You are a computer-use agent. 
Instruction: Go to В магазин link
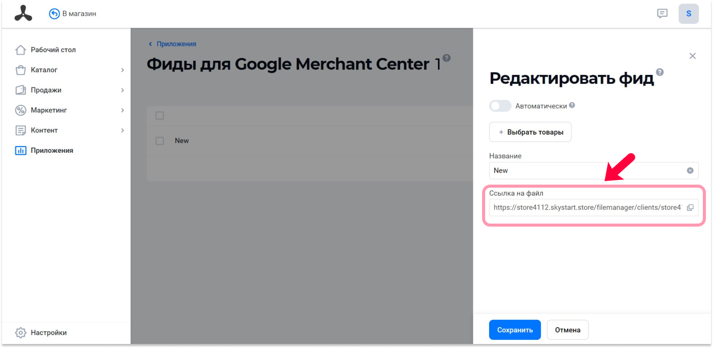pos(80,14)
